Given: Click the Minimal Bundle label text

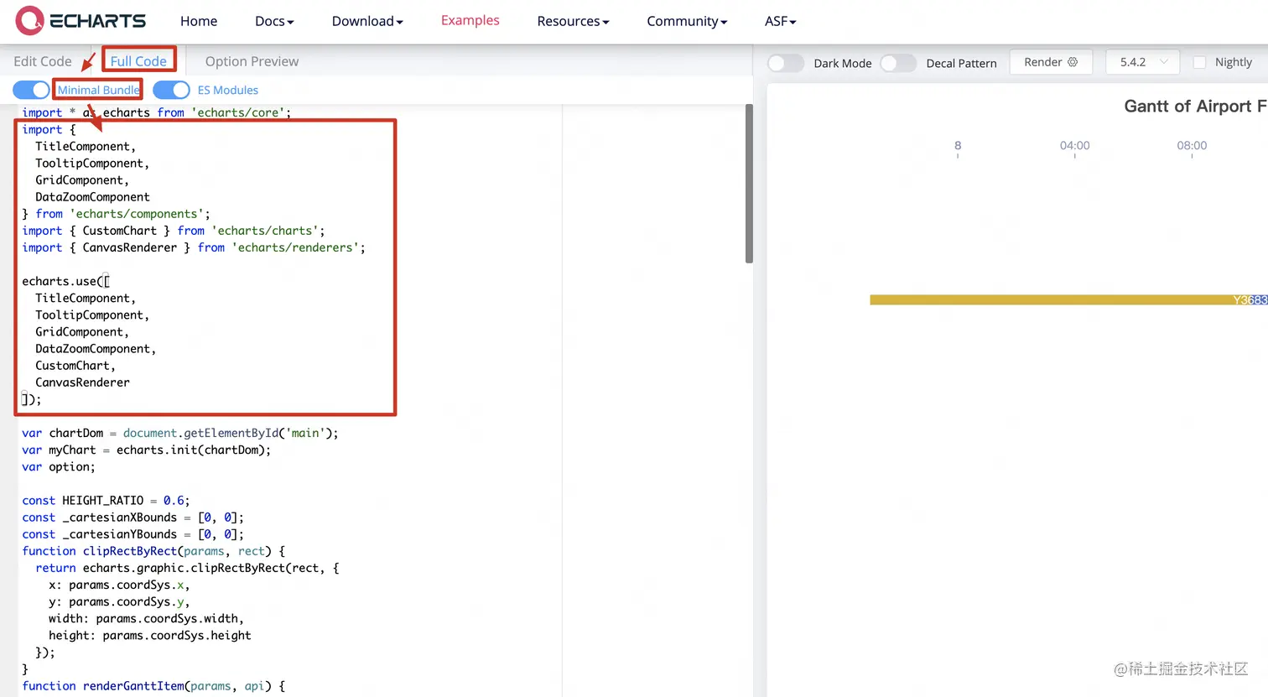Looking at the screenshot, I should [x=98, y=90].
